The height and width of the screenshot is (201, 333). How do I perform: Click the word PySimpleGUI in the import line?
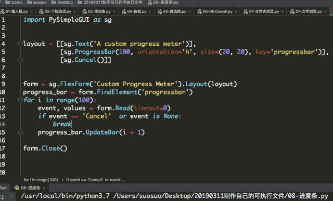click(69, 20)
